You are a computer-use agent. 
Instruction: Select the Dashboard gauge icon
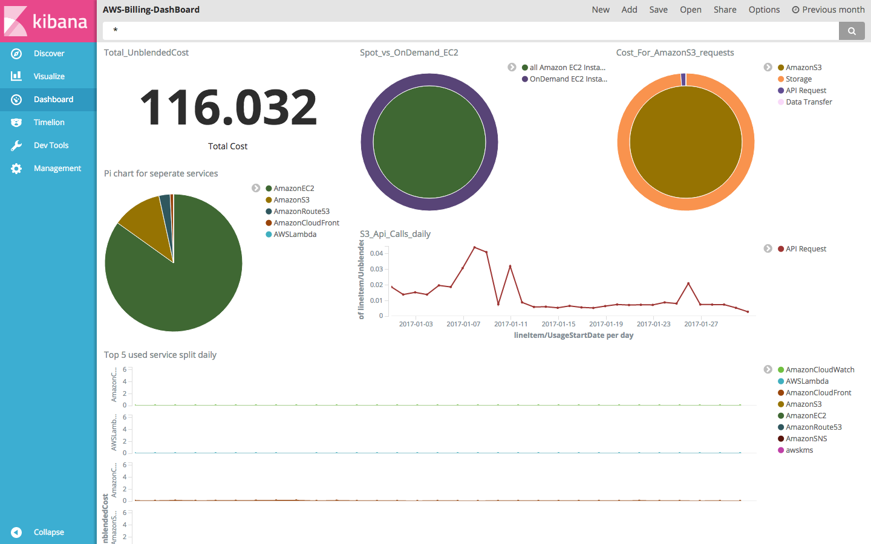coord(16,99)
